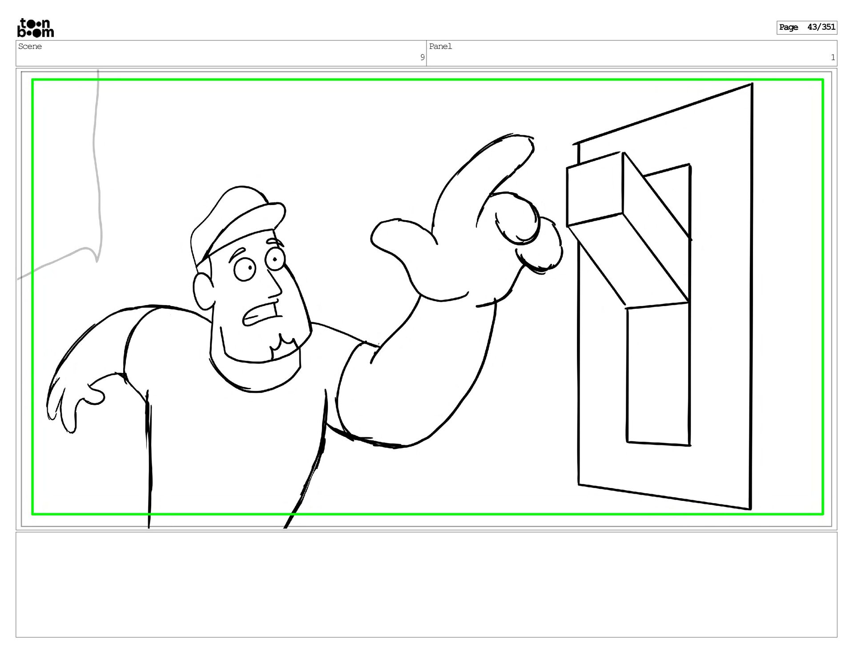Select the Scene label field
This screenshot has height=661, width=854.
30,46
